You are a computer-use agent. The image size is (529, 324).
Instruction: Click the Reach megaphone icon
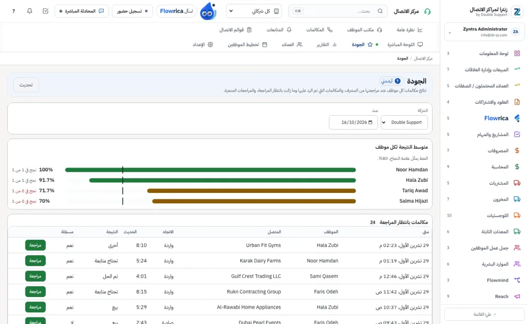(517, 296)
